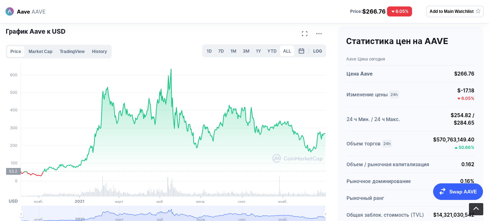489x221 pixels.
Task: Click the chart peak near May 2021
Action: [171, 69]
